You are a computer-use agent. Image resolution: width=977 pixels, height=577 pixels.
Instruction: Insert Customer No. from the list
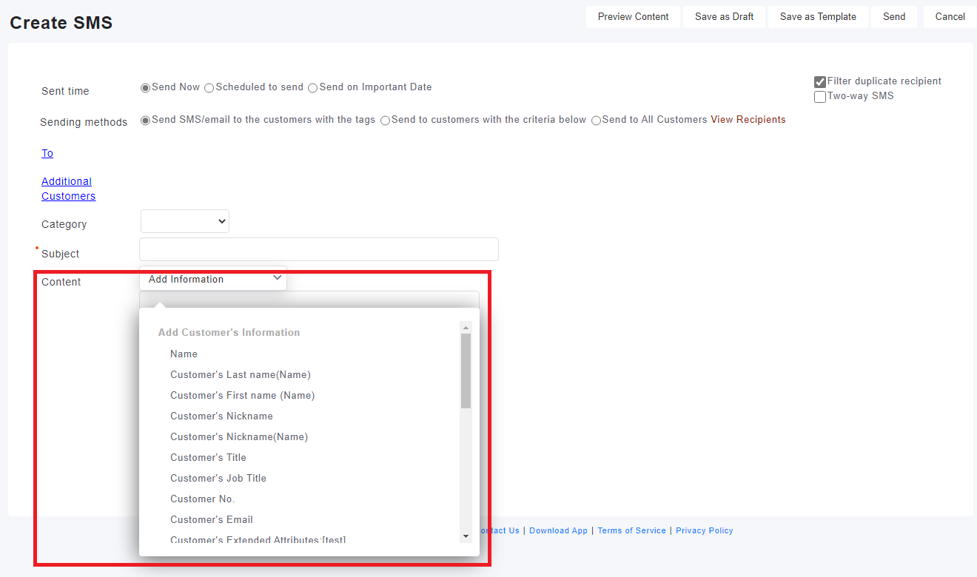click(202, 499)
